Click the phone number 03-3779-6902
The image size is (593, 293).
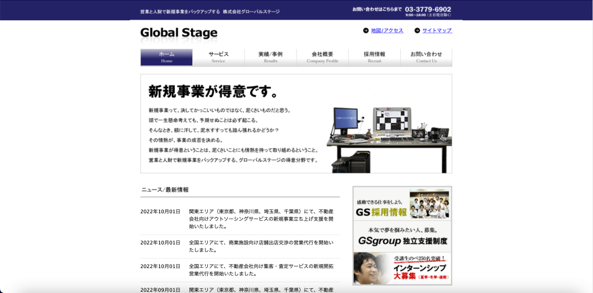tap(427, 9)
